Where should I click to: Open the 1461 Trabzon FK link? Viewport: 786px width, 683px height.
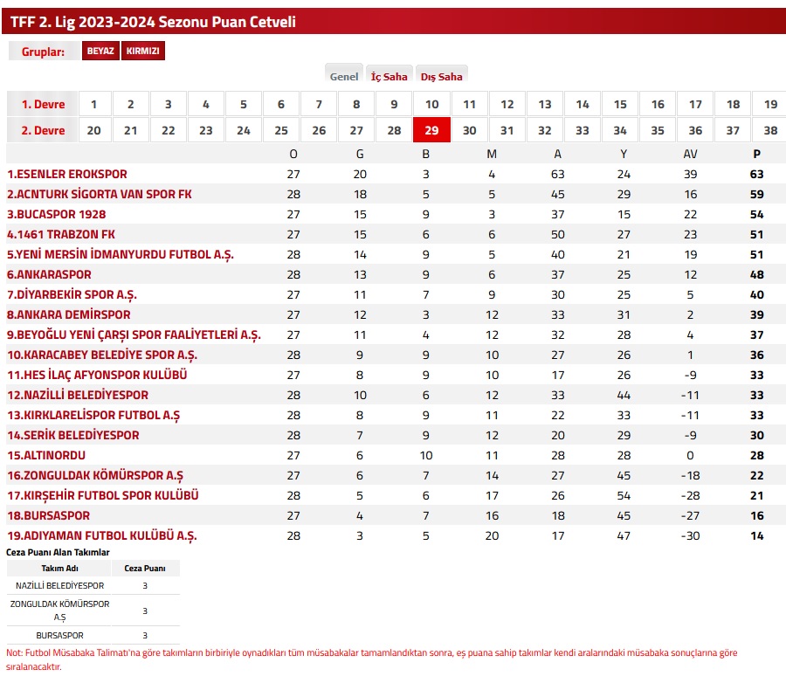tap(60, 234)
